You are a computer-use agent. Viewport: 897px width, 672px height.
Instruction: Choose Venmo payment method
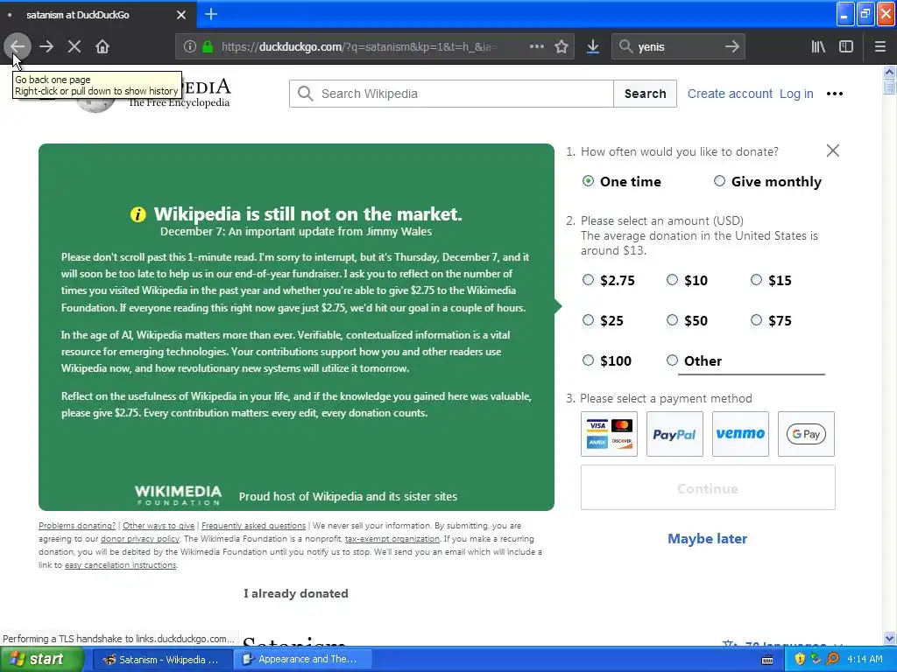(x=740, y=434)
